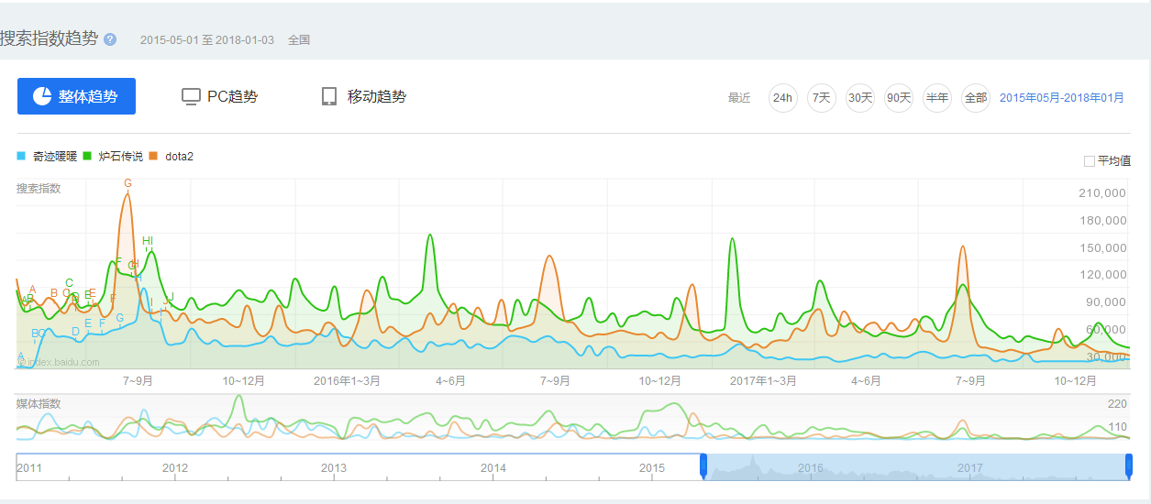This screenshot has height=504, width=1151.
Task: Click the 2015-05-01 至 2018-01-03 date text
Action: 206,40
